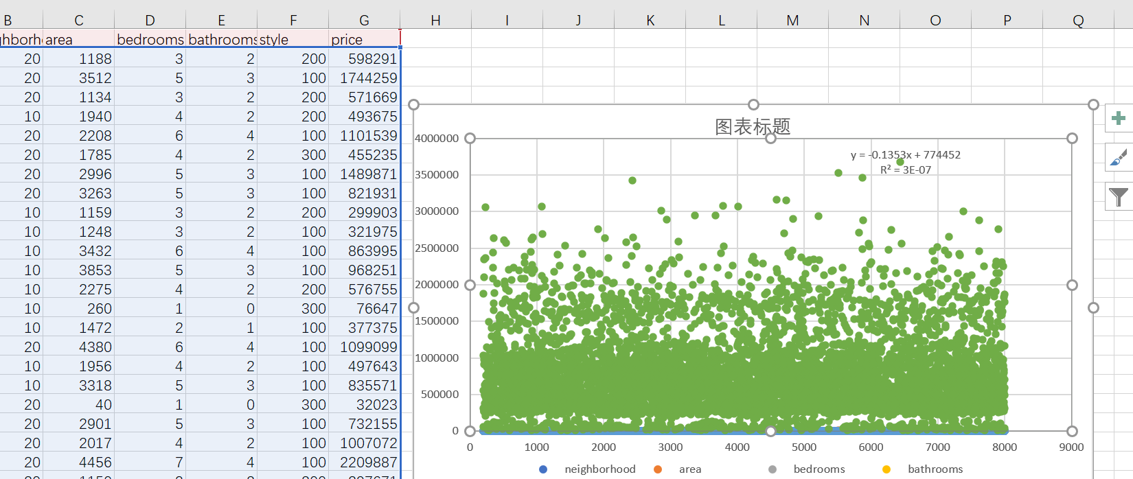Click the bedrooms legend gray marker
The height and width of the screenshot is (479, 1133).
pos(772,469)
